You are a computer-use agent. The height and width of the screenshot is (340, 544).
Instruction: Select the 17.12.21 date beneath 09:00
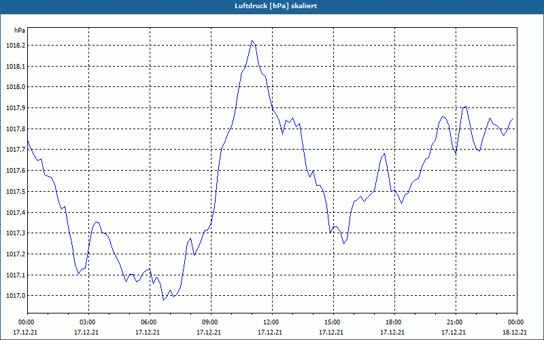(209, 333)
